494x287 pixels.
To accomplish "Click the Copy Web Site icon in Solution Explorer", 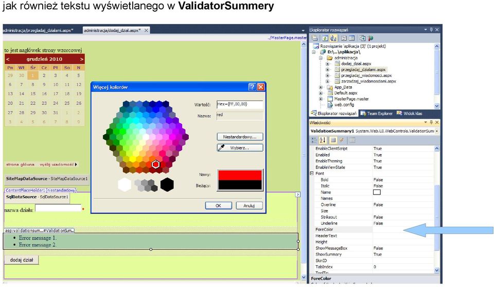I will (362, 39).
